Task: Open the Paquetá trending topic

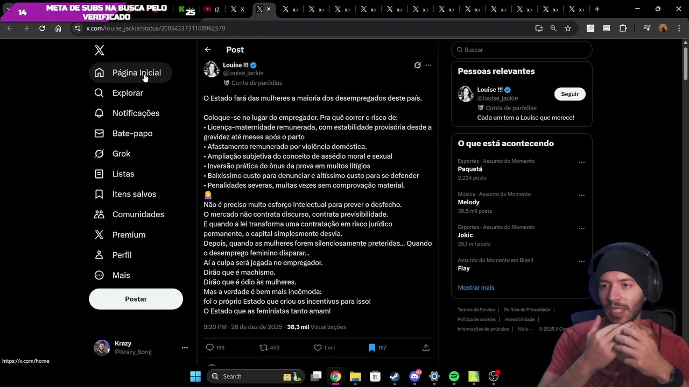Action: click(x=470, y=169)
